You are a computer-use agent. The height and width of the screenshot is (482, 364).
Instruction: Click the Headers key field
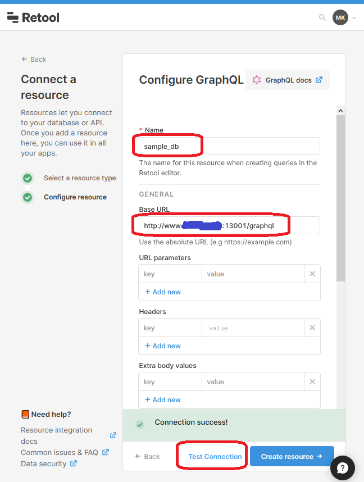[x=170, y=328]
